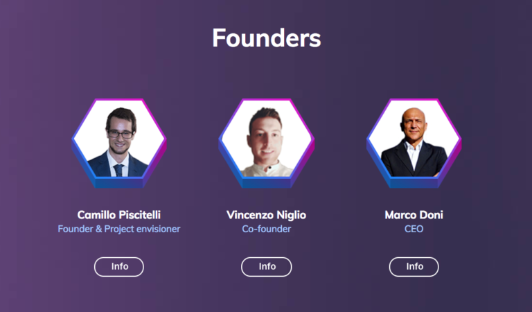Click the 'CEO' role label
Screen dimensions: 532x312
pyautogui.click(x=414, y=229)
